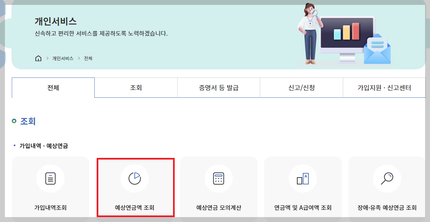Select the 가입내역조회 document icon
This screenshot has width=430, height=222.
point(50,178)
